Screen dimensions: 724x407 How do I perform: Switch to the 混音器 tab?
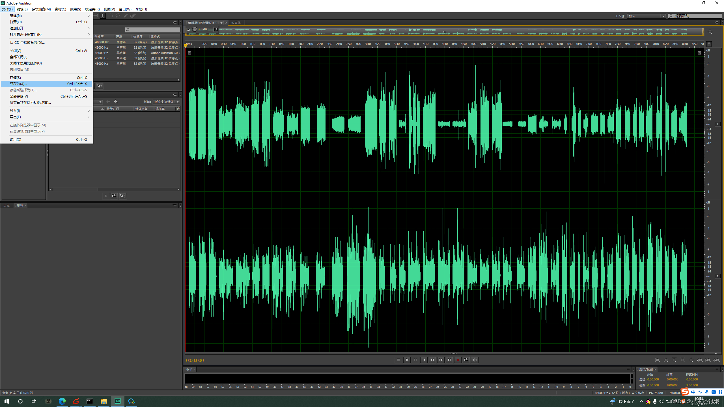point(236,23)
